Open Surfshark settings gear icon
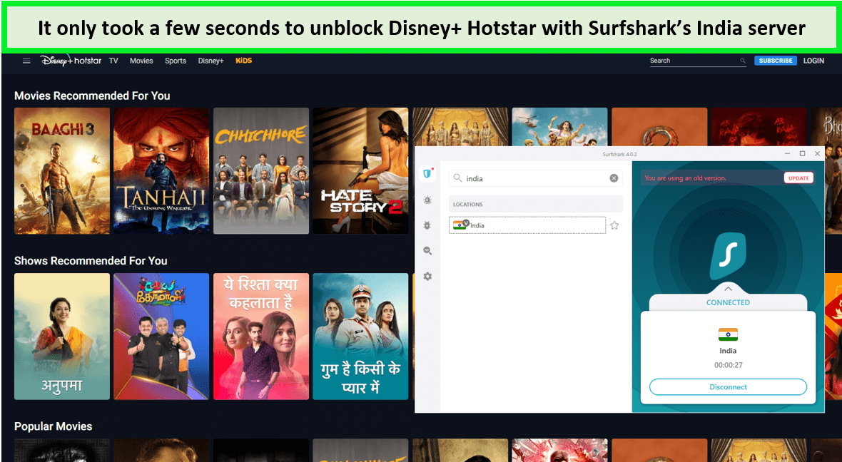 pyautogui.click(x=427, y=277)
